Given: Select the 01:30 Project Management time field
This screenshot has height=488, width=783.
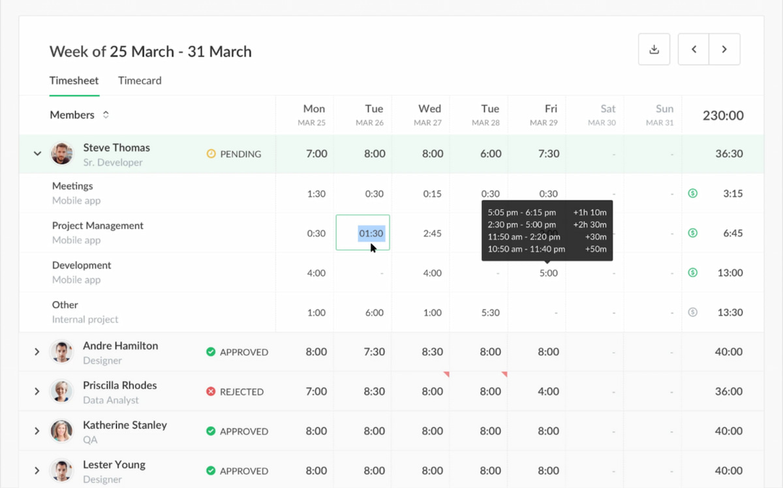Looking at the screenshot, I should pyautogui.click(x=363, y=233).
